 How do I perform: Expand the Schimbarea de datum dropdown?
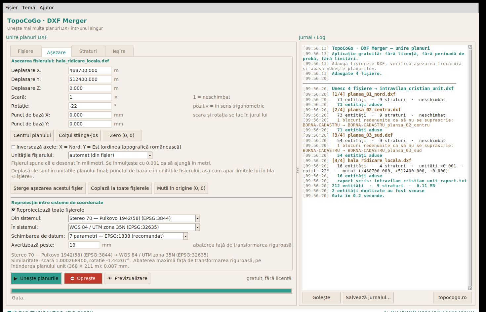185,236
